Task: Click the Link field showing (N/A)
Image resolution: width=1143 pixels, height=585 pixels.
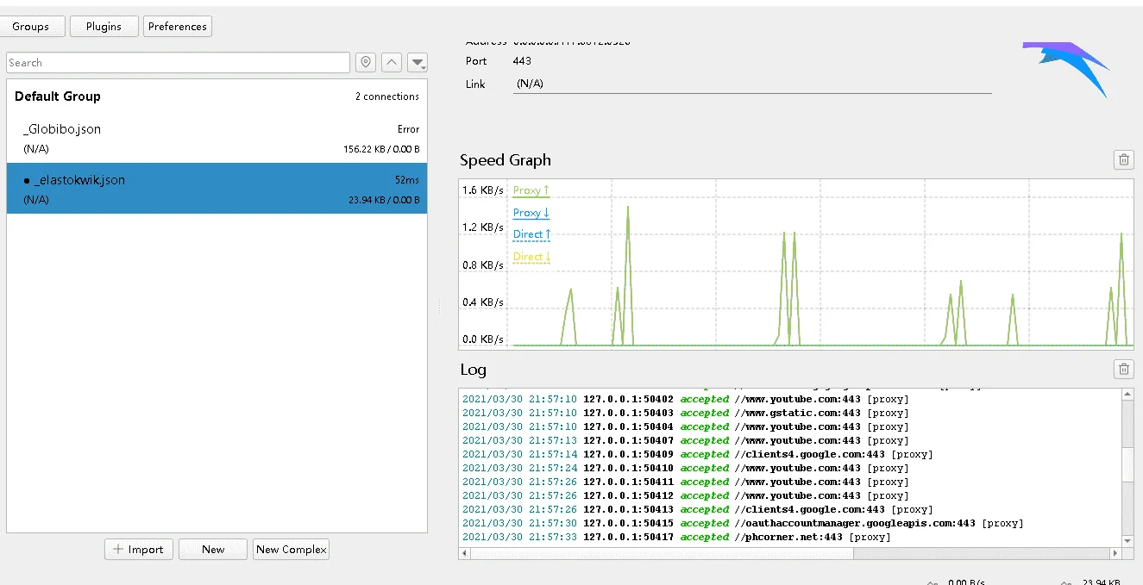Action: point(752,84)
